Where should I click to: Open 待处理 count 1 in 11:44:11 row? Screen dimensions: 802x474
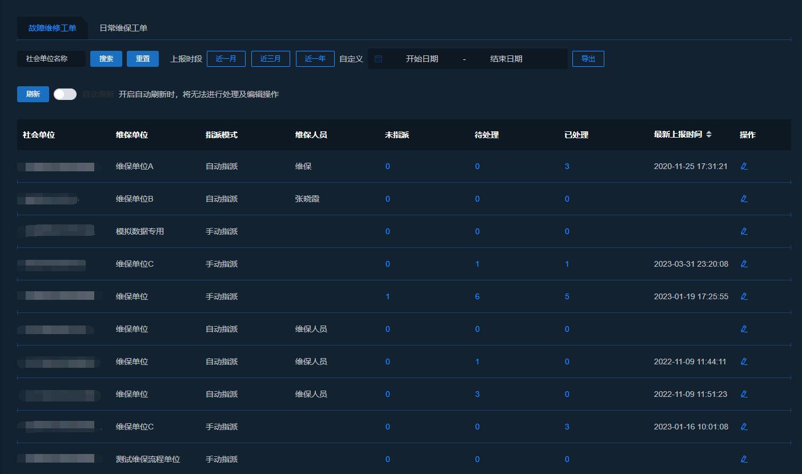477,361
